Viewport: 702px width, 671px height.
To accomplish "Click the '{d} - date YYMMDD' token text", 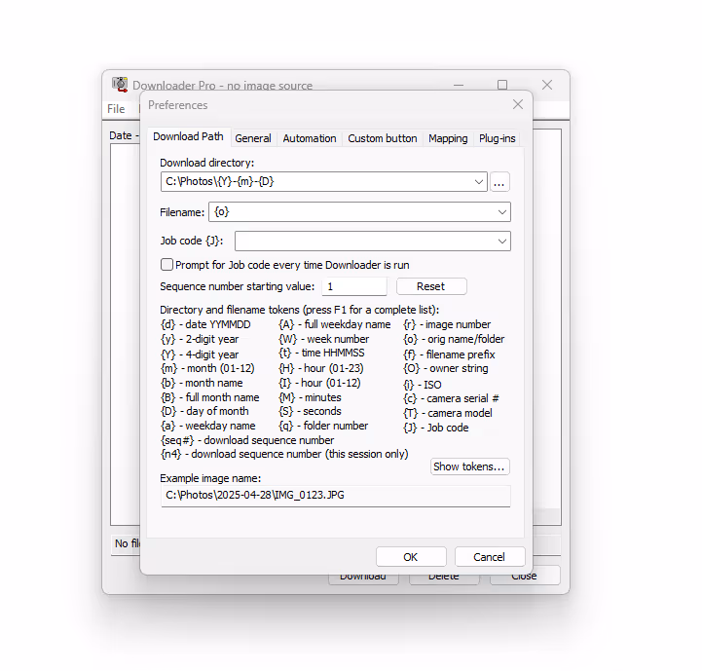I will 205,324.
